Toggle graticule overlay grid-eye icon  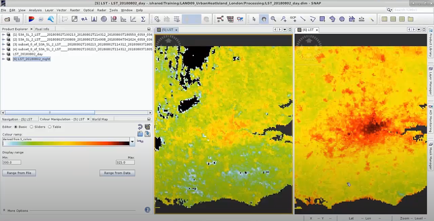click(x=177, y=19)
